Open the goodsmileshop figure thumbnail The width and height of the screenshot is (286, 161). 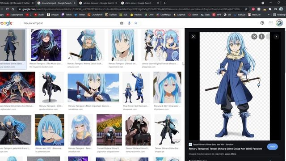(51, 88)
